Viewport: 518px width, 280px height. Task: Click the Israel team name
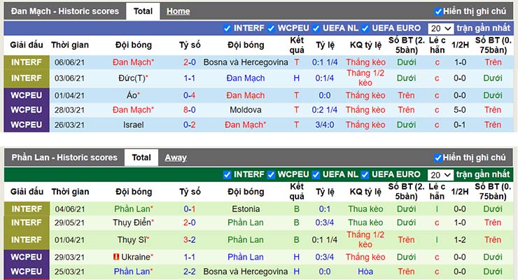click(134, 125)
